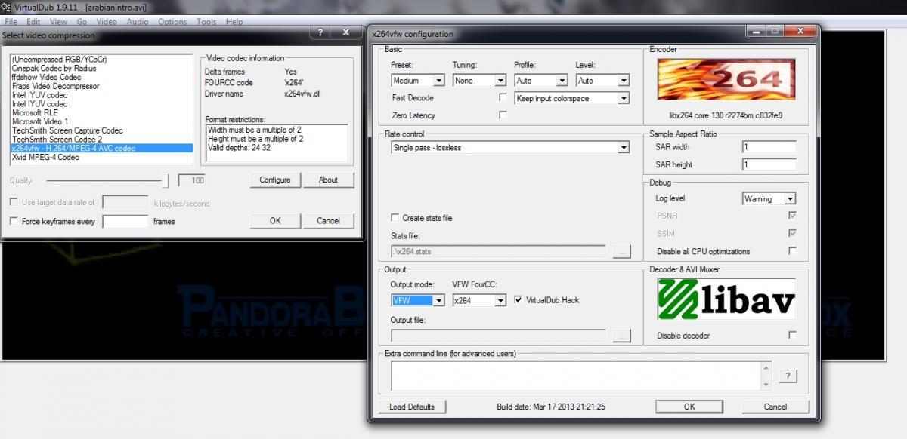Open the Preset dropdown set to Medium
Screen dimensions: 907x439
[x=417, y=81]
